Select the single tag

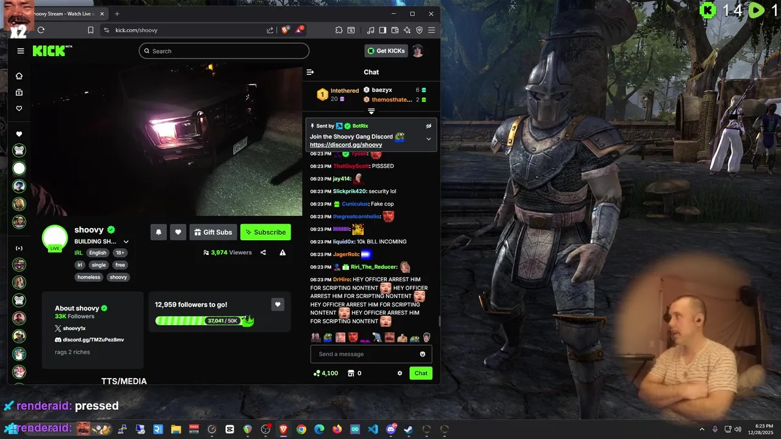pos(99,265)
